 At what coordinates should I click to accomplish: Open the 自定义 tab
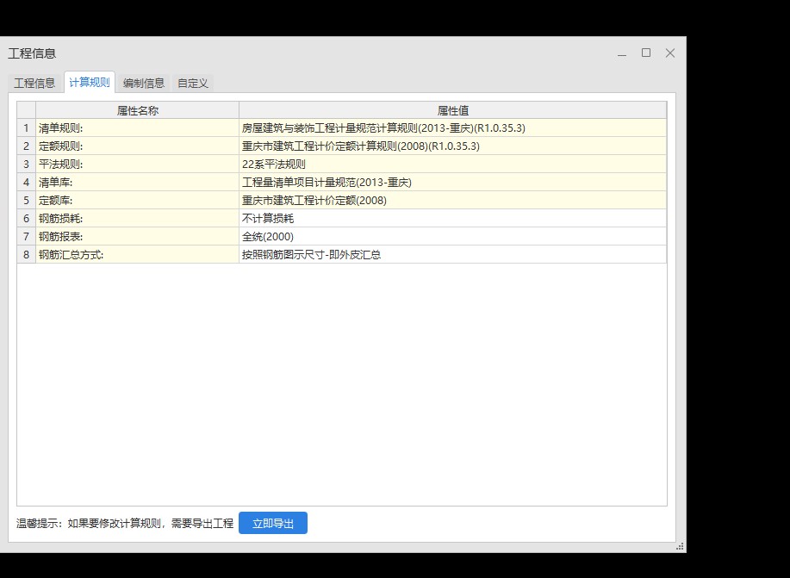coord(192,84)
